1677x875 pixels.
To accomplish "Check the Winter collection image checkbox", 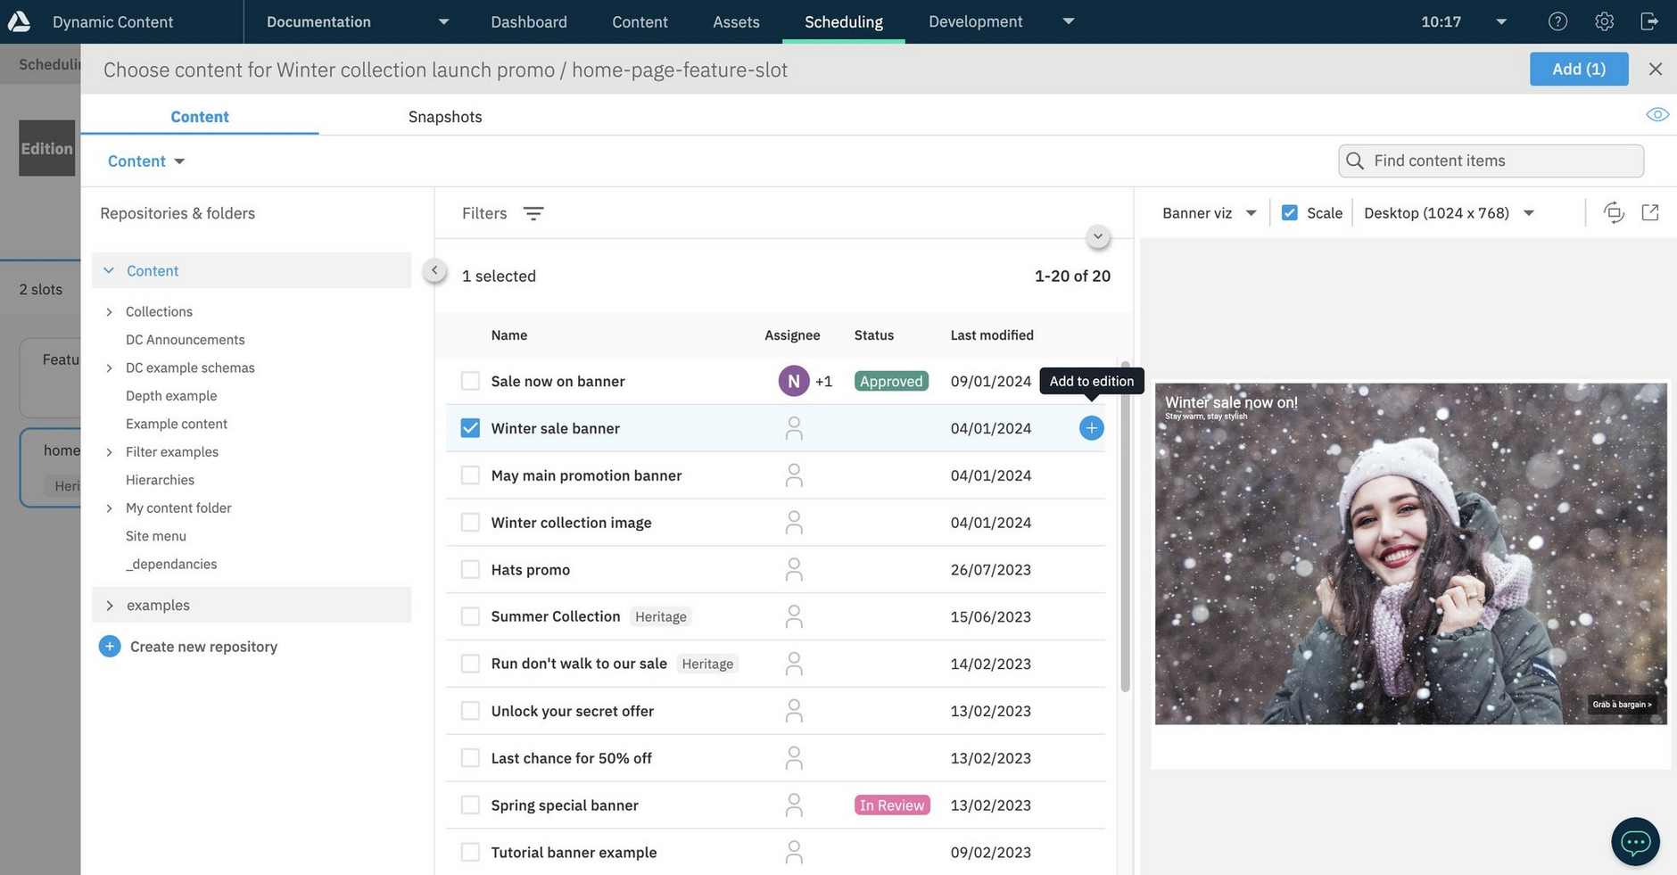I will pyautogui.click(x=470, y=523).
